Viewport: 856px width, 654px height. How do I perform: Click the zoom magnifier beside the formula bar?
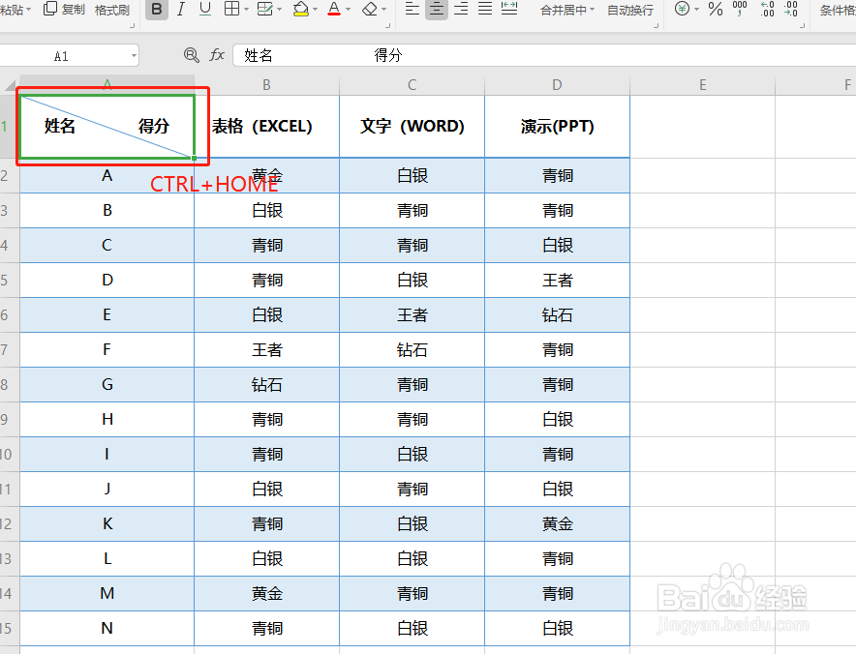tap(191, 55)
